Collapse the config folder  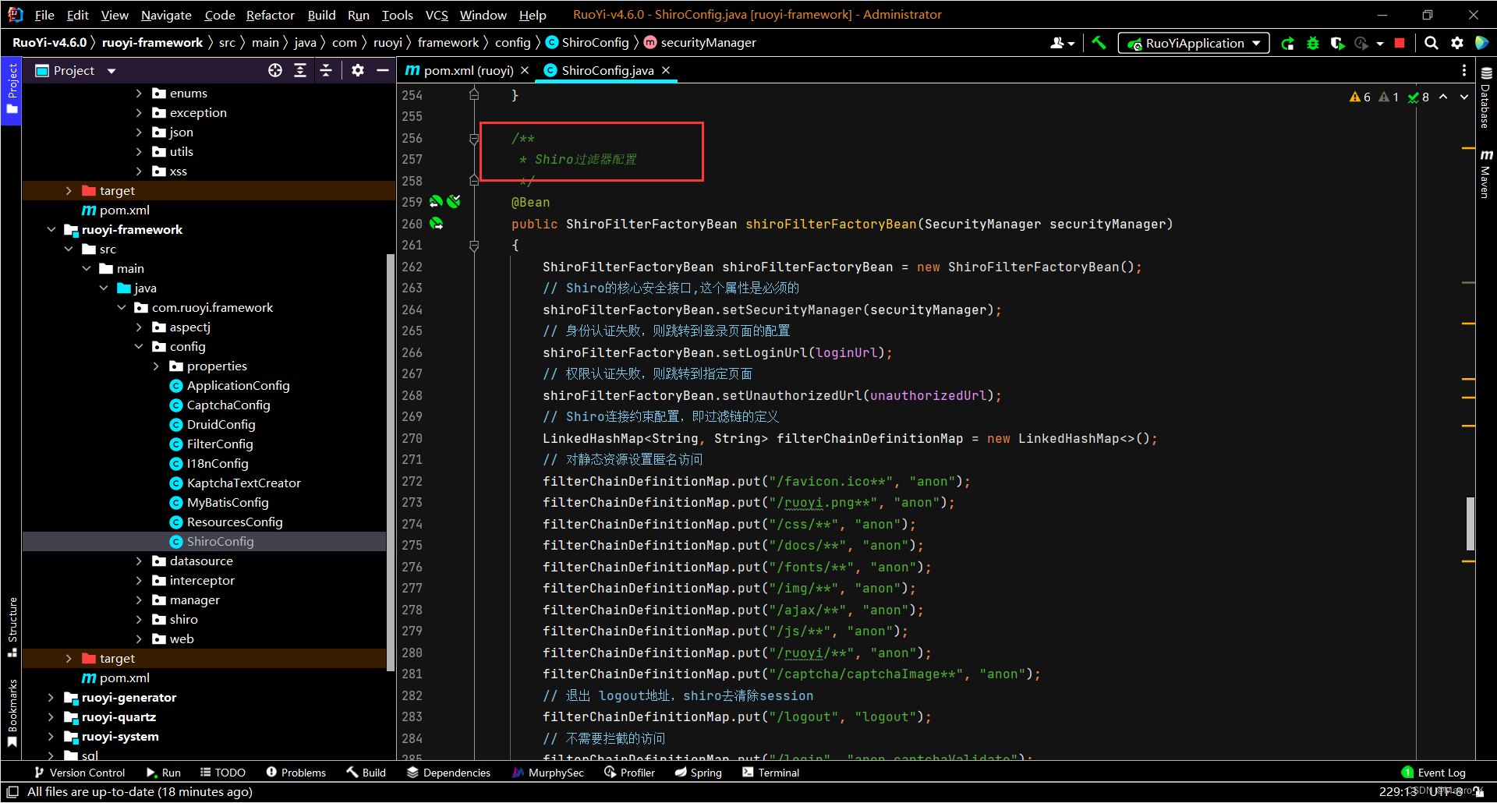(139, 346)
